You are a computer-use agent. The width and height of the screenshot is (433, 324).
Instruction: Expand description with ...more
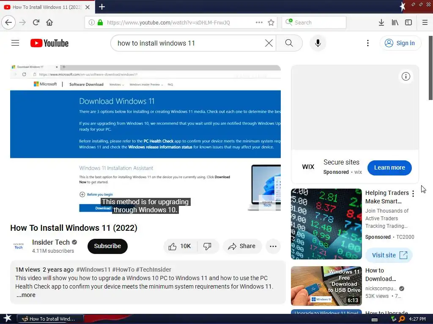[26, 295]
